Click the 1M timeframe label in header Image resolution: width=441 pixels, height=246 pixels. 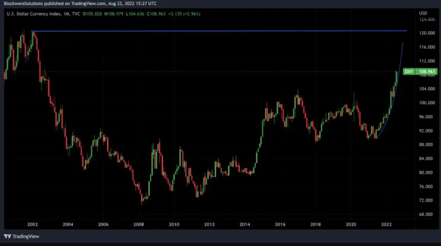[x=66, y=14]
